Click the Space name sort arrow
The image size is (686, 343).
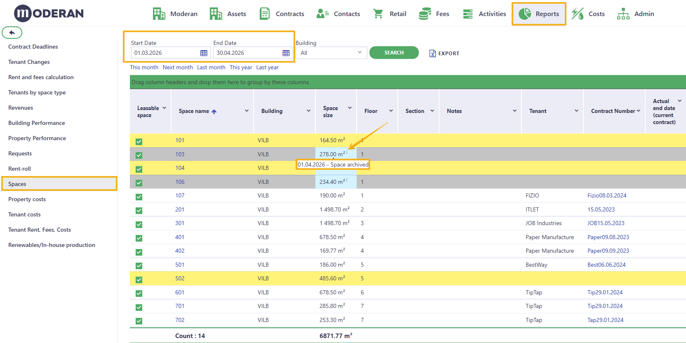[x=214, y=111]
